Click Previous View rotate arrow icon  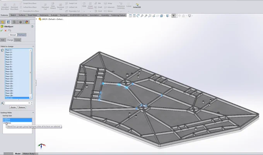pos(138,16)
